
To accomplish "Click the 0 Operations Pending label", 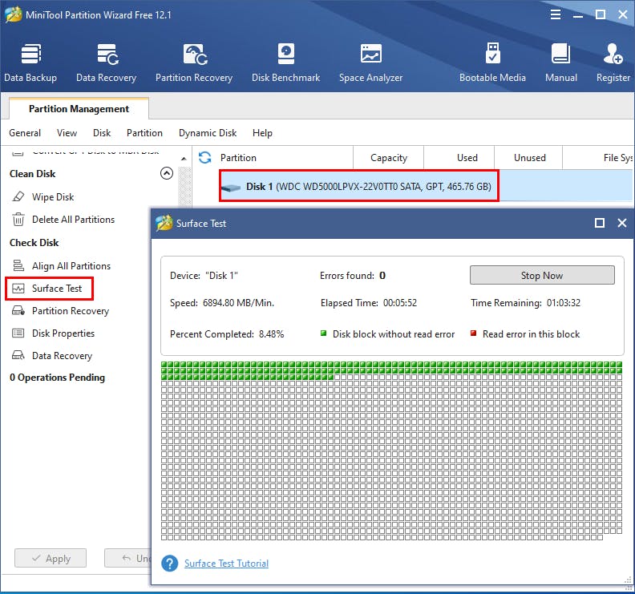I will point(57,378).
